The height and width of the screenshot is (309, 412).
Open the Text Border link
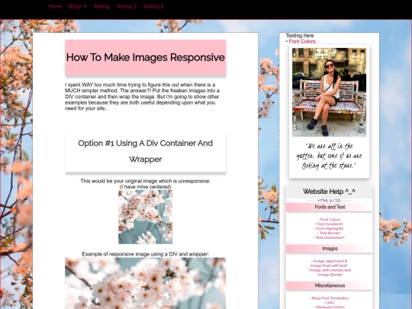[x=330, y=233]
